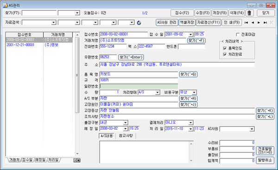Click the 주소 address field
The width and height of the screenshot is (278, 170).
point(177,65)
